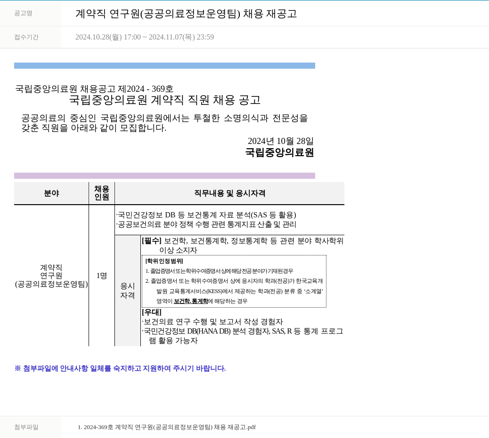The image size is (489, 438).
Task: Click the 1명 recruitment count cell
Action: click(x=102, y=276)
